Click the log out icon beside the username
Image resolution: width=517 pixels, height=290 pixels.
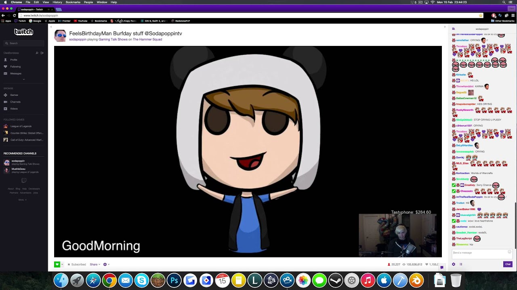tap(42, 53)
